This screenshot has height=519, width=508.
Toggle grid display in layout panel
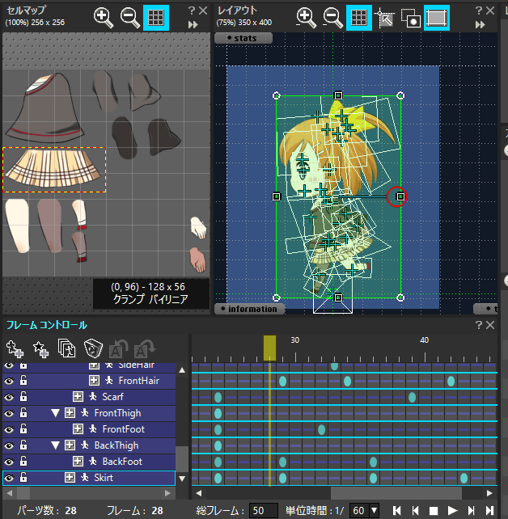(x=359, y=18)
